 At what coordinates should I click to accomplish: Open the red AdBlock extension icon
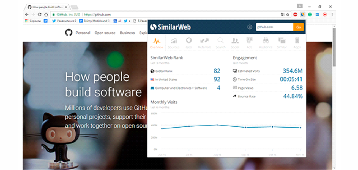[x=295, y=15]
